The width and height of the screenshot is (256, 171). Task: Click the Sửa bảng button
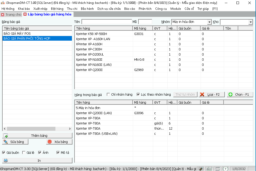coord(15,142)
